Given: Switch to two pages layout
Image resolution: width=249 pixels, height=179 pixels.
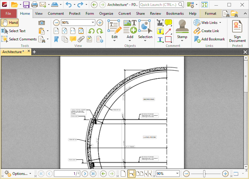Looking at the screenshot, I should pos(140,174).
